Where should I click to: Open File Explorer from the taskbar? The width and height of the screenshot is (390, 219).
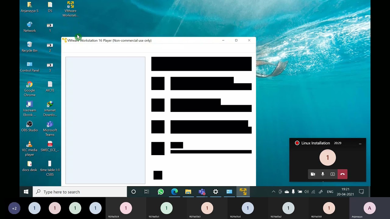[x=188, y=192]
